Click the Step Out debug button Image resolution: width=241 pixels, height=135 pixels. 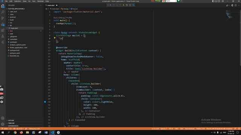click(120, 5)
